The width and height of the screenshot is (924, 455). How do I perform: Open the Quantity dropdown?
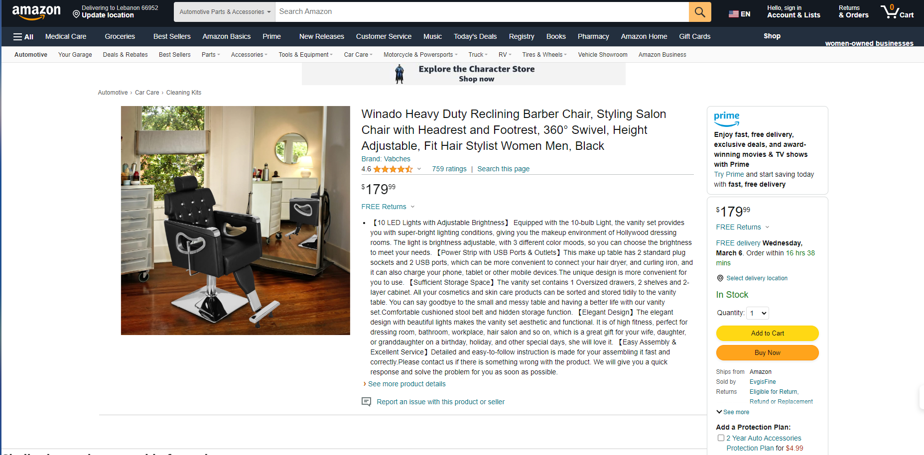758,313
